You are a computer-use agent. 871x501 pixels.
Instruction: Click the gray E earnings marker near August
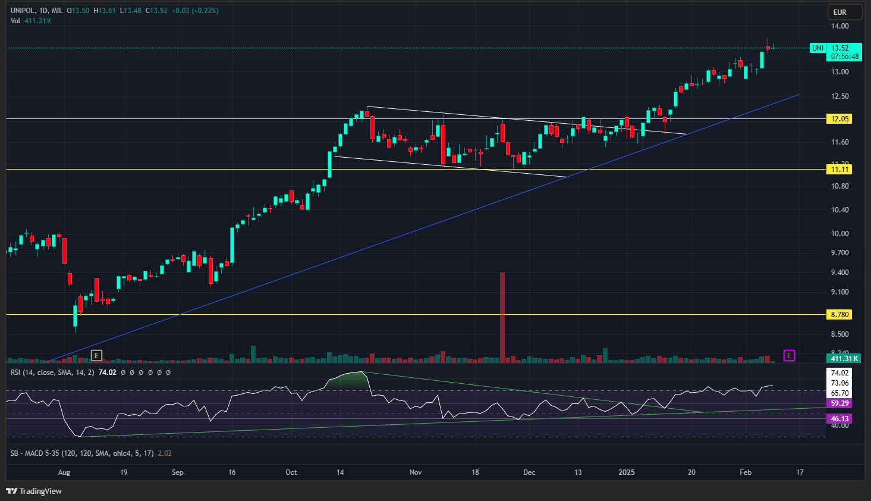(x=96, y=356)
